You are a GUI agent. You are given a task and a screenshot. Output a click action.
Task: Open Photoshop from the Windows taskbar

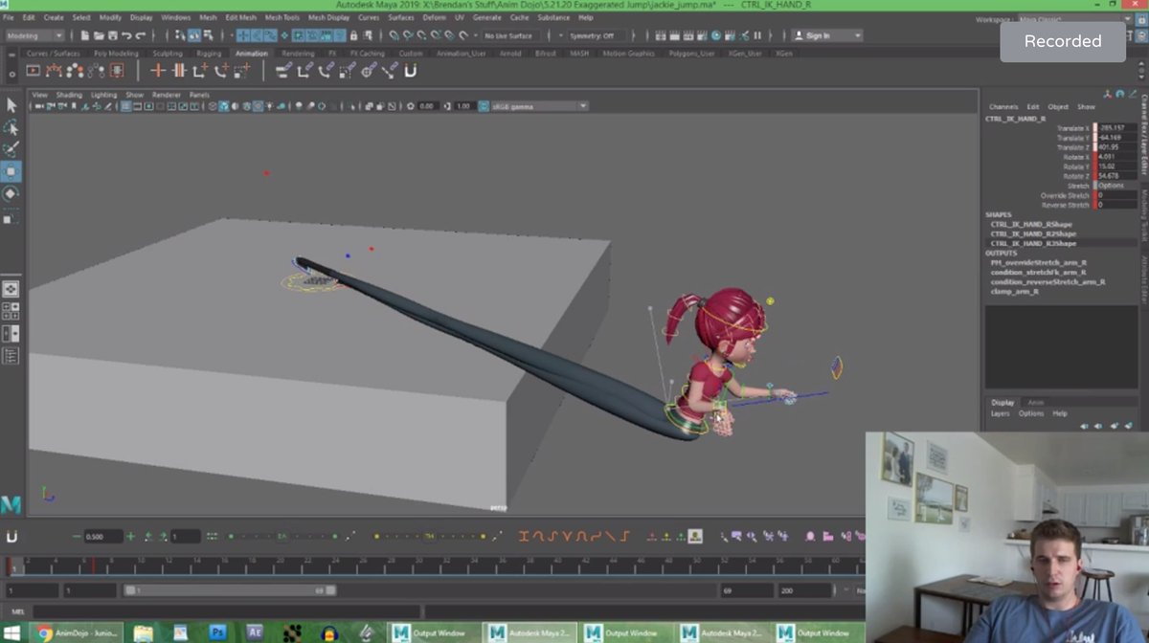217,632
